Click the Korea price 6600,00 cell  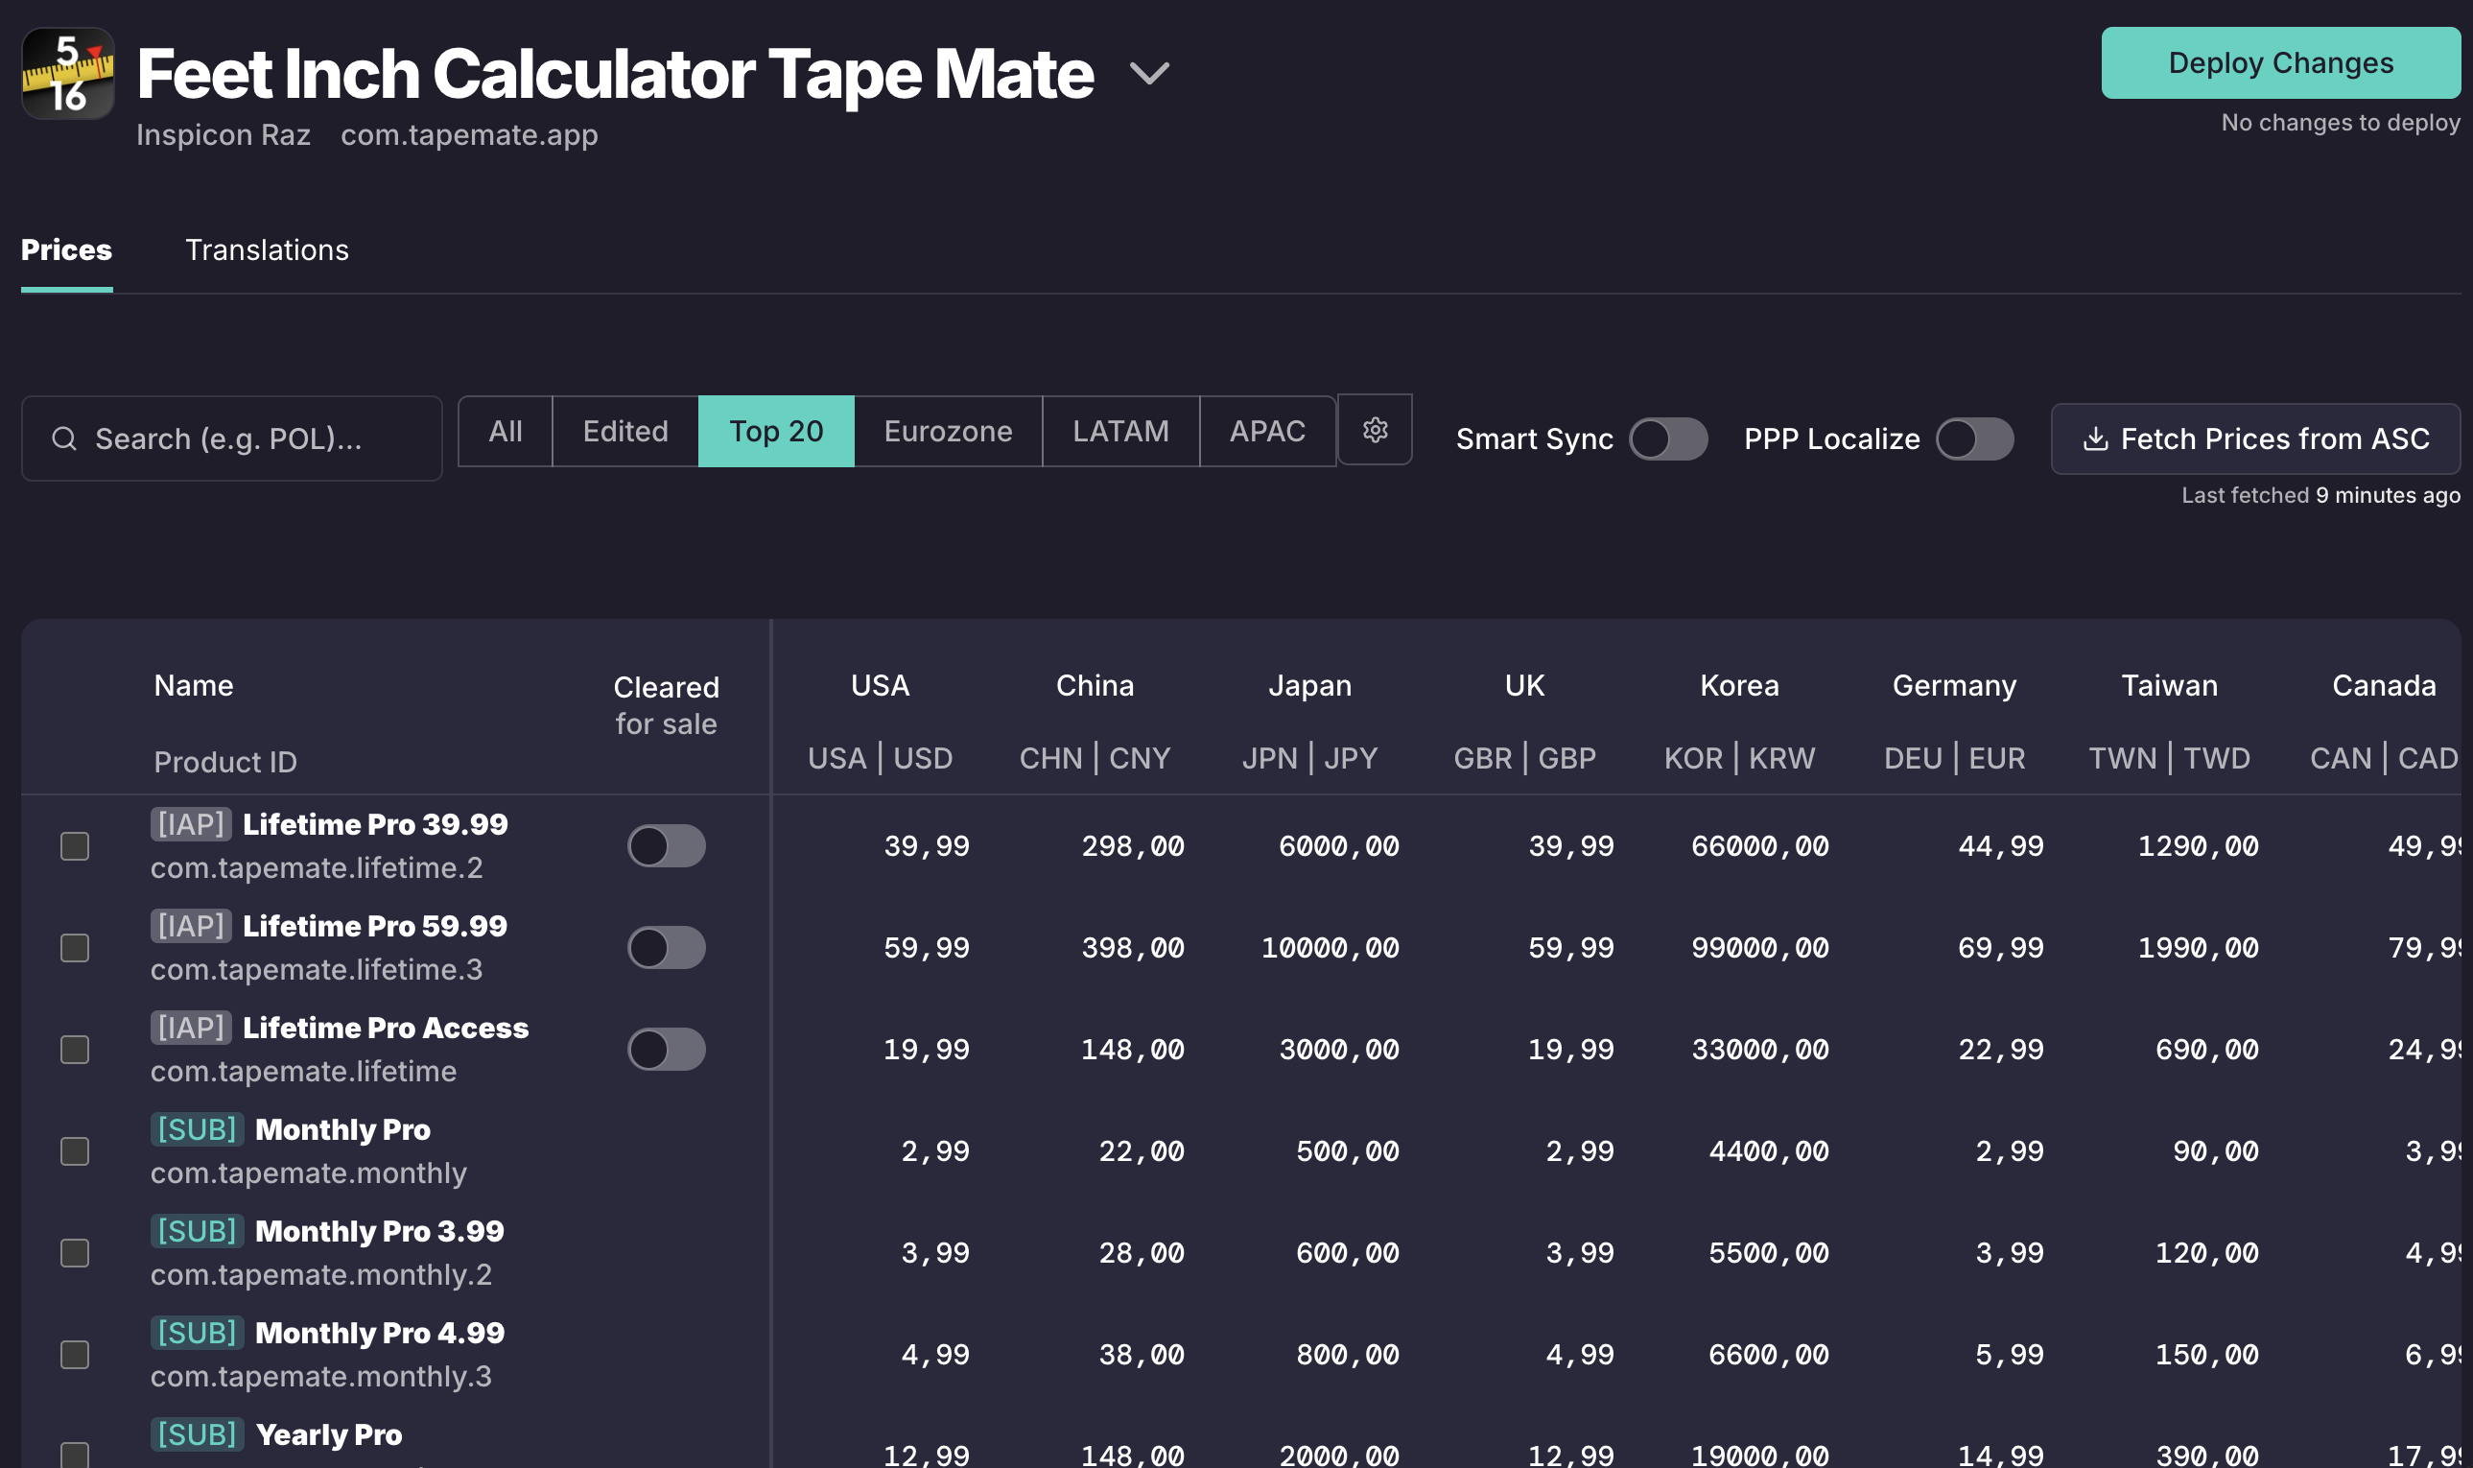(1769, 1354)
